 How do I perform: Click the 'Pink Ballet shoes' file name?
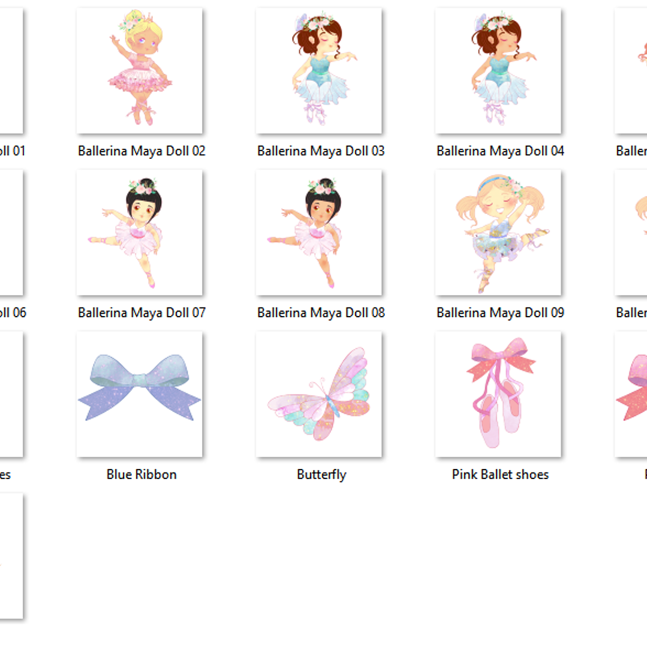500,475
